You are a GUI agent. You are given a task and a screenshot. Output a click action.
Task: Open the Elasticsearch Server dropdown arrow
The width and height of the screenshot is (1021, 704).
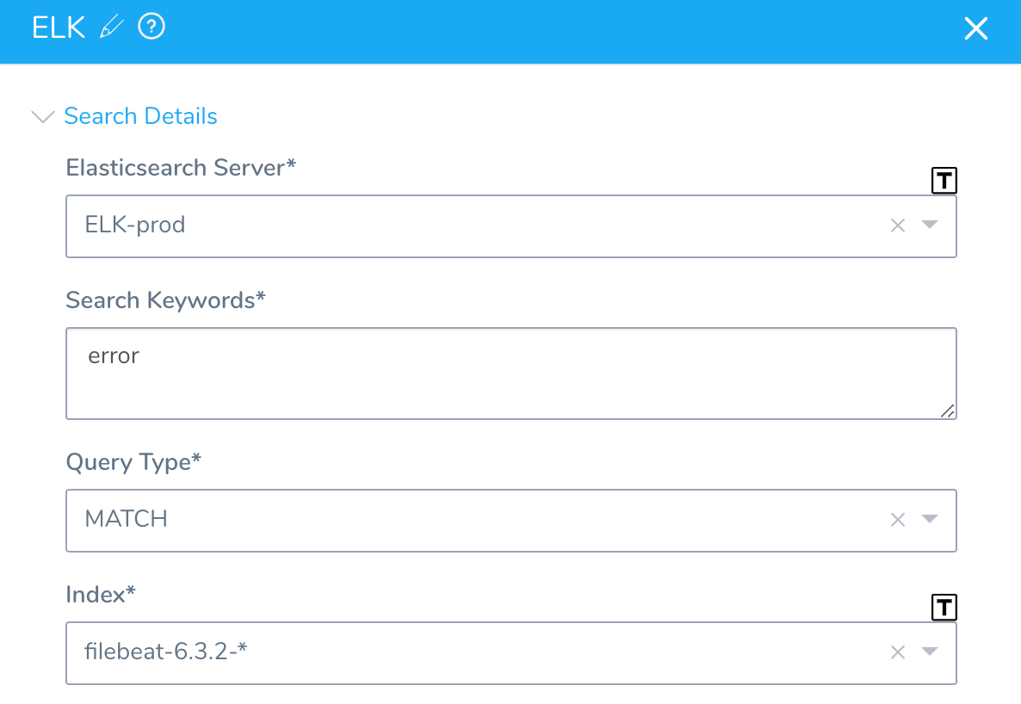tap(929, 225)
